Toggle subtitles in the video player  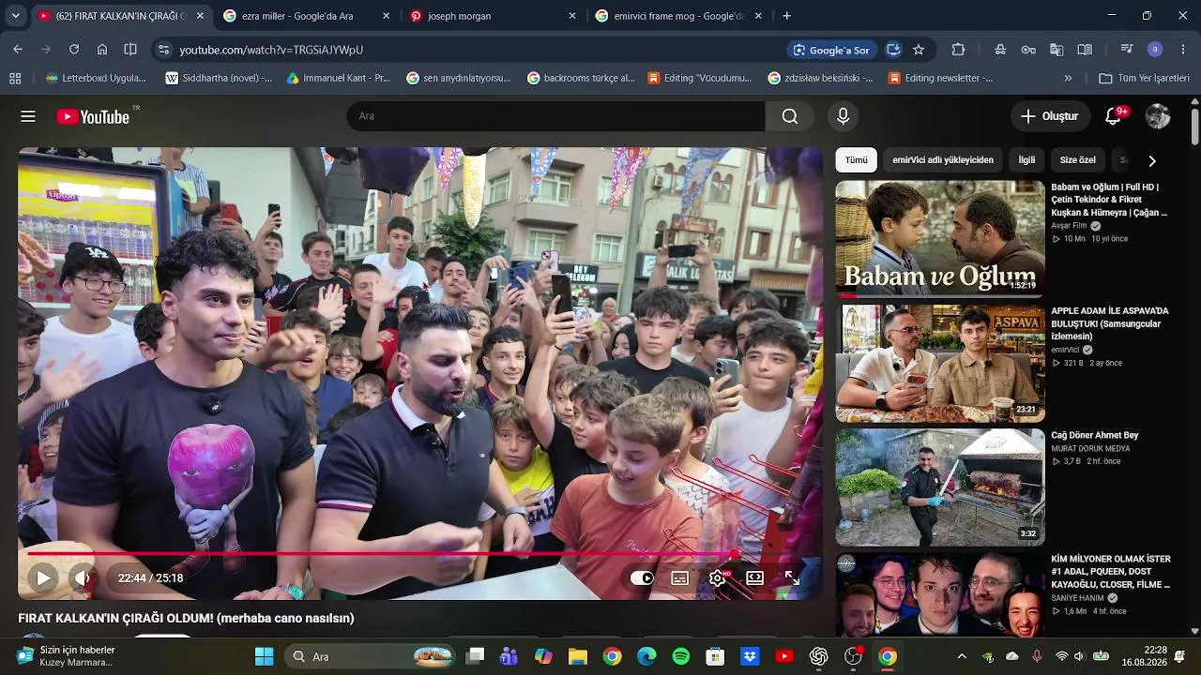(x=680, y=578)
